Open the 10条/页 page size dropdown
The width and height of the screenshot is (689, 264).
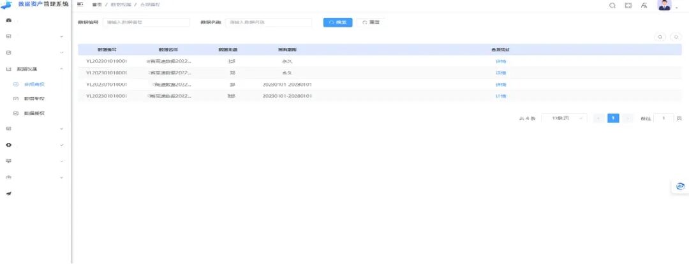pos(564,118)
